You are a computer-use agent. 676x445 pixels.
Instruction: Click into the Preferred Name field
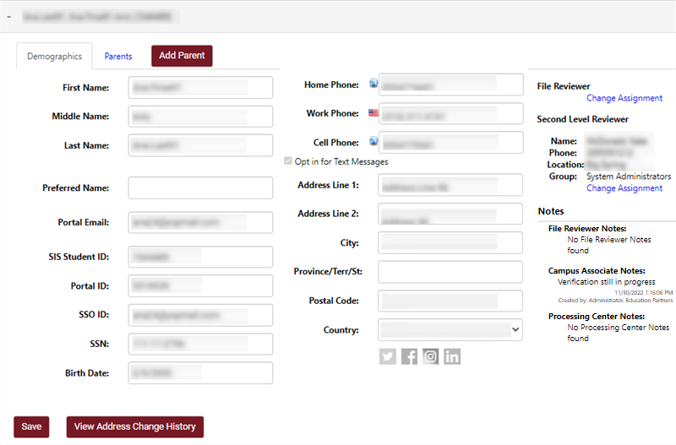200,188
